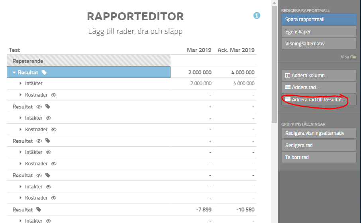This screenshot has width=361, height=223.
Task: Expand the second Intäkter row's arrow
Action: click(x=20, y=118)
